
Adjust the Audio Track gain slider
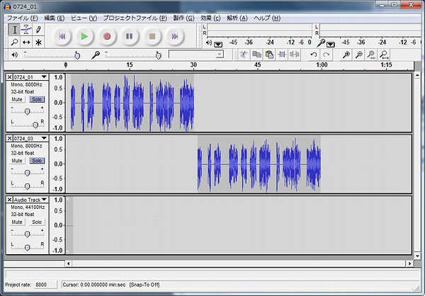pyautogui.click(x=27, y=234)
